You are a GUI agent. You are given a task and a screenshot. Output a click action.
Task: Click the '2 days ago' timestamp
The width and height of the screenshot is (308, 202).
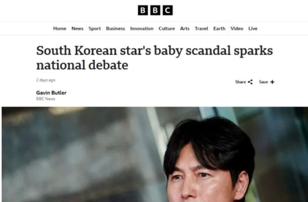click(x=46, y=80)
